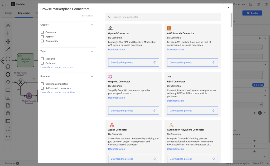Create a start event from palette
Viewport: 270px width, 166px height.
(8, 59)
